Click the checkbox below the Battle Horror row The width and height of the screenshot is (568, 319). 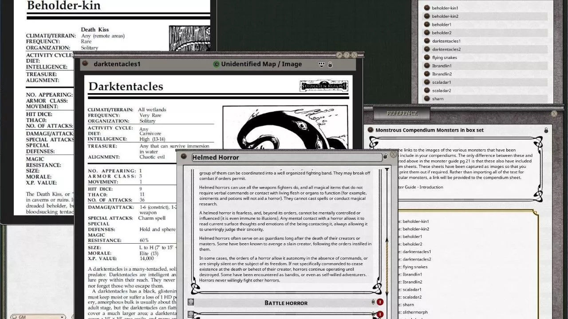click(190, 314)
